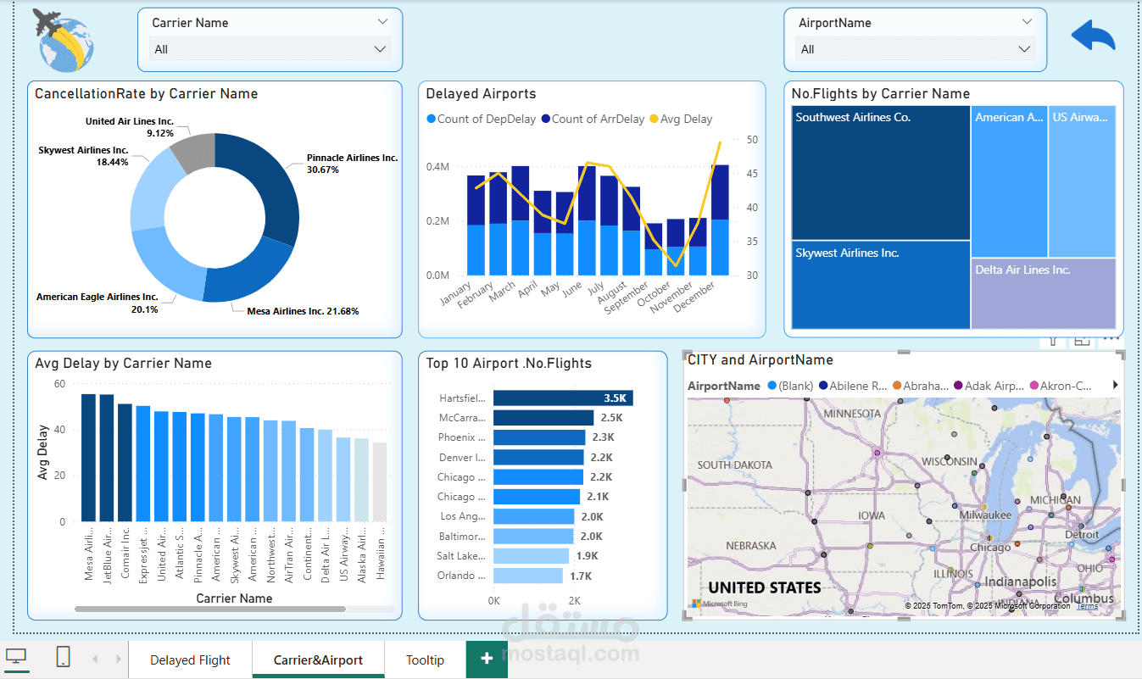This screenshot has height=679, width=1142.
Task: Click the blue back arrow button
Action: coord(1093,37)
